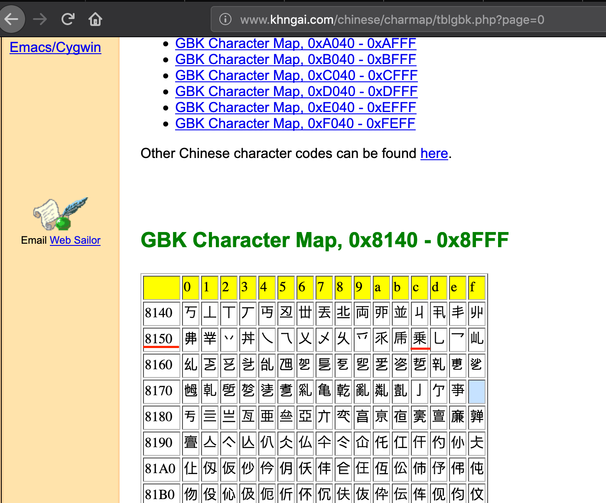Click the empty yellow header corner cell
The width and height of the screenshot is (606, 503).
point(161,287)
